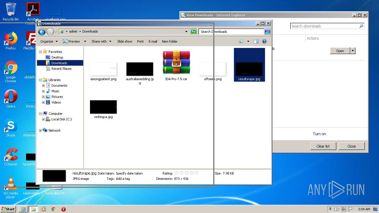Screen dimensions: 379x213
Task: Select the writingca.jpg thumbnail
Action: click(x=103, y=107)
